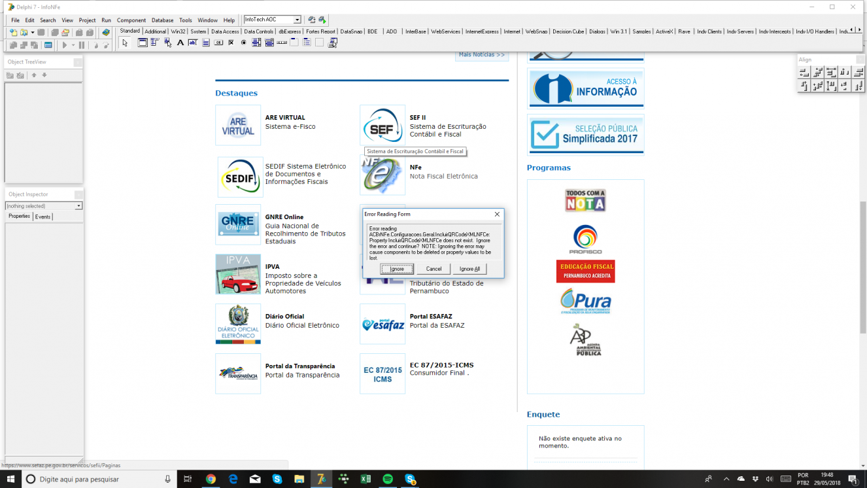Click the New Items icon in Delphi toolbar

click(13, 32)
